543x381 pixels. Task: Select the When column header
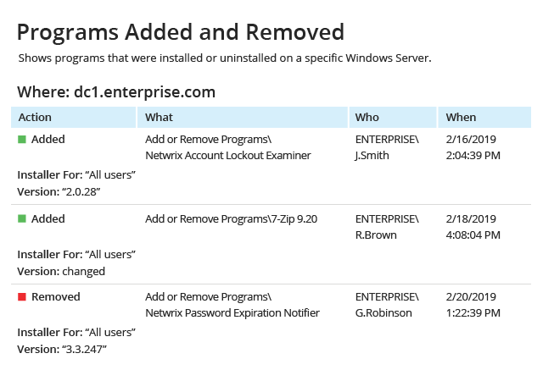tap(484, 117)
